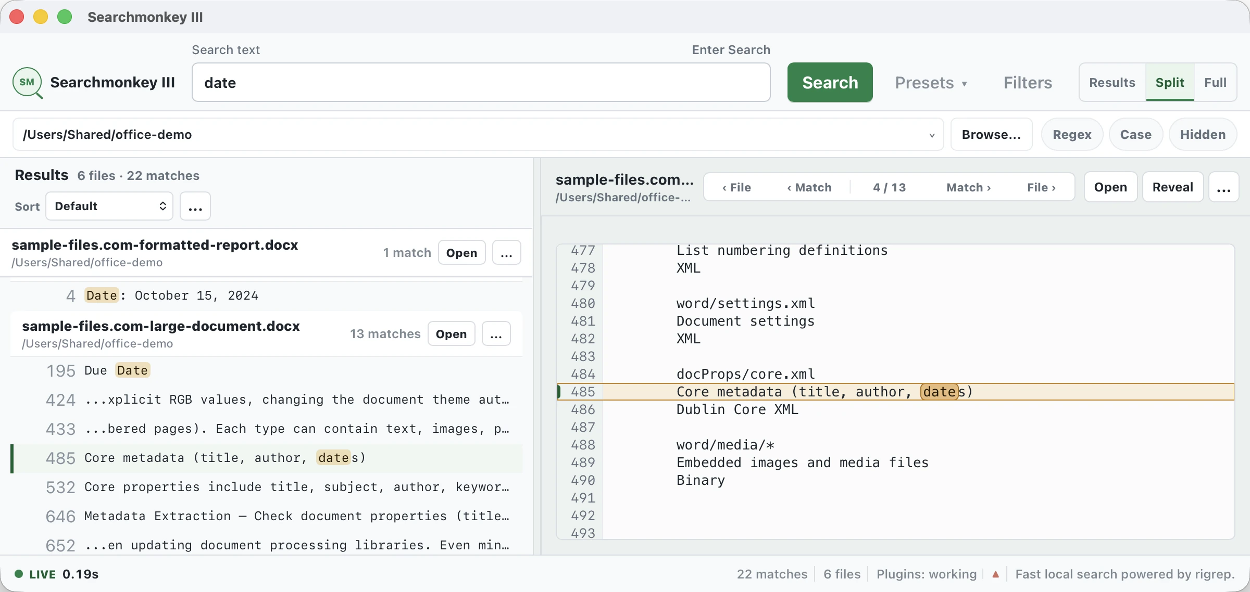Viewport: 1250px width, 592px height.
Task: Click 6 files in status bar
Action: [x=842, y=574]
